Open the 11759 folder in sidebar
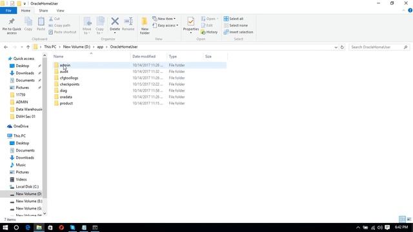The height and width of the screenshot is (232, 413). [x=21, y=95]
